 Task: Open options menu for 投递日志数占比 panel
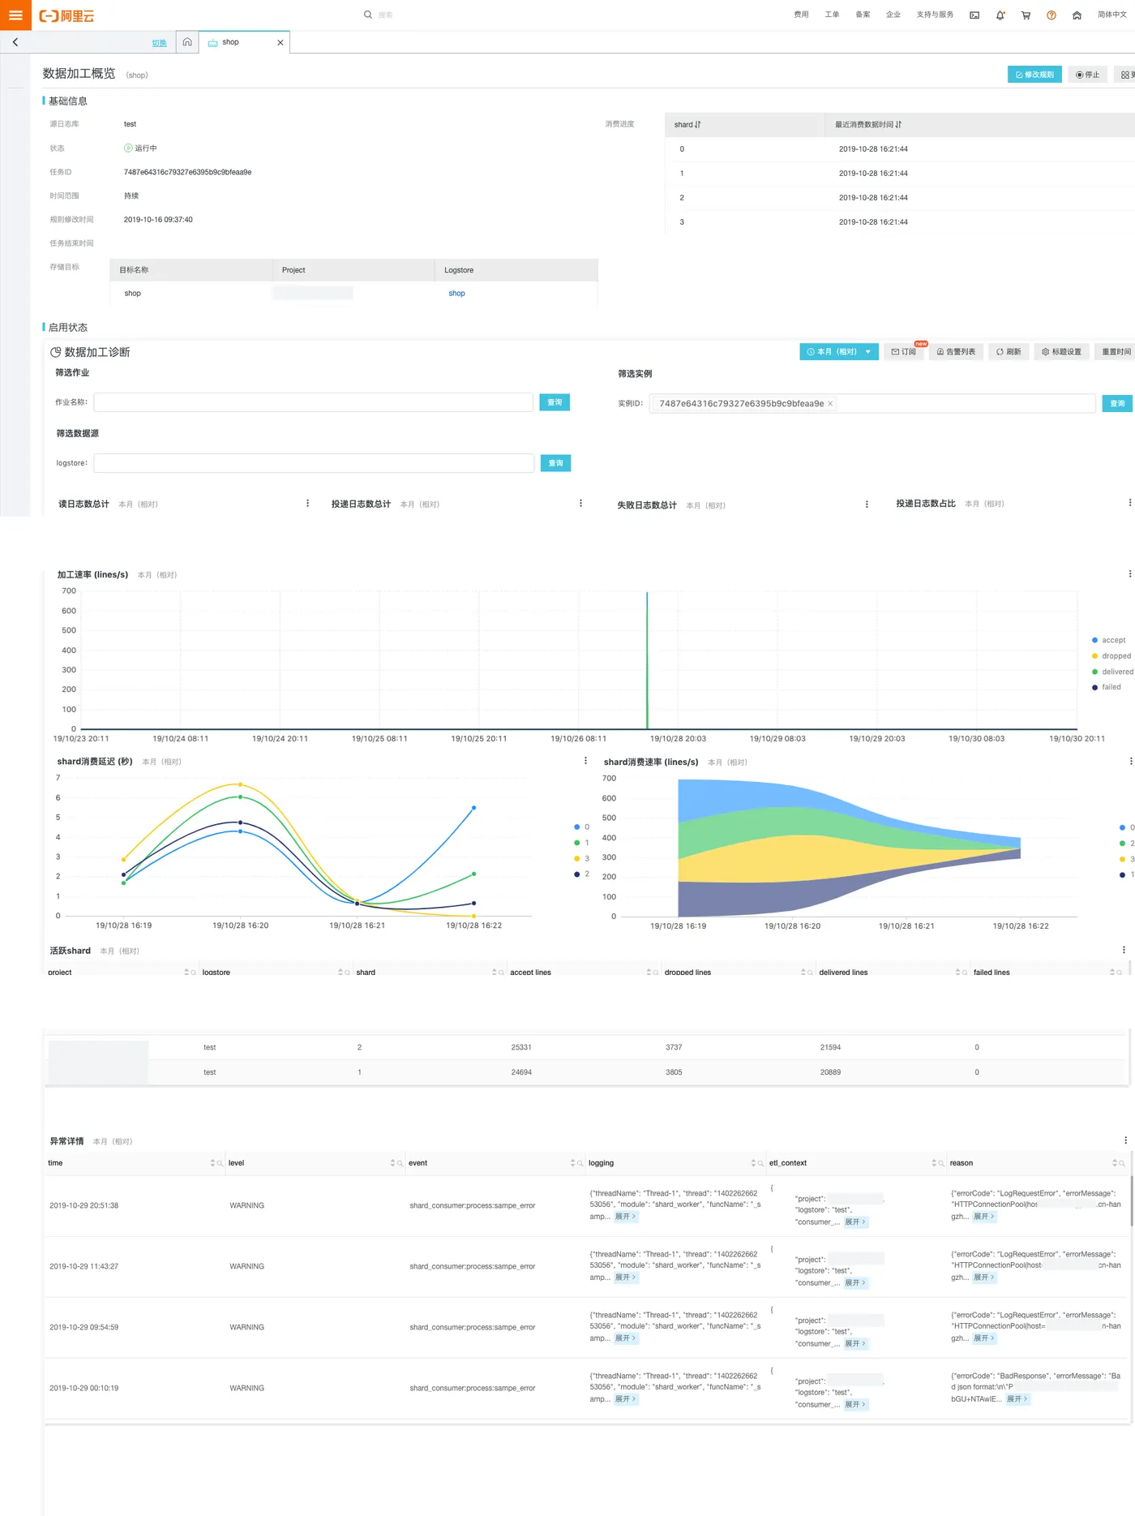(x=1129, y=503)
